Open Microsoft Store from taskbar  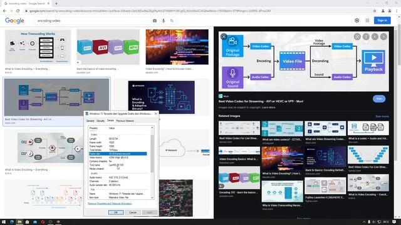point(27,222)
